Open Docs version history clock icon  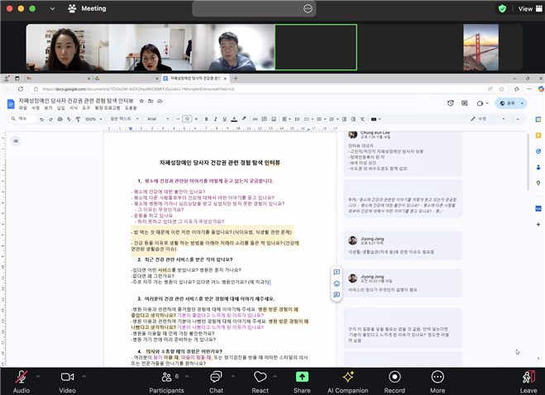click(451, 103)
